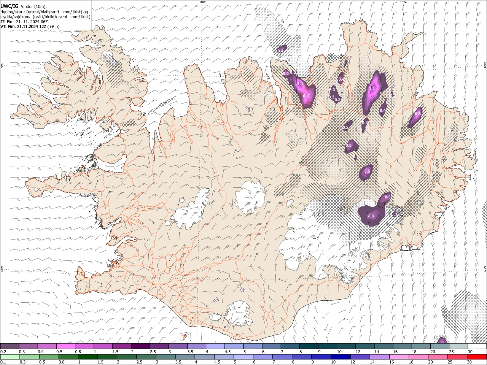Click the 'slydda/snjókoma' legend description line
The height and width of the screenshot is (365, 487).
coord(45,17)
